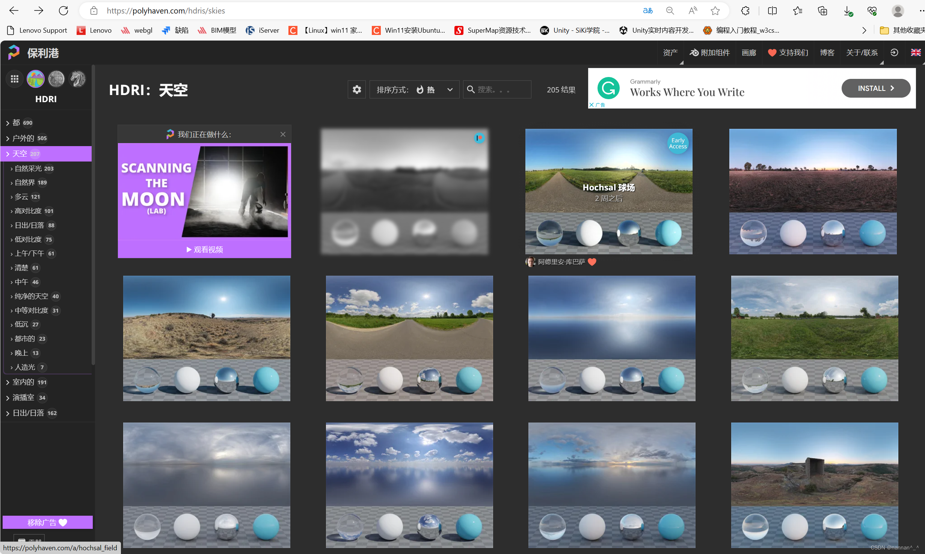Viewport: 925px width, 554px height.
Task: Click the UK flag language icon
Action: 916,53
